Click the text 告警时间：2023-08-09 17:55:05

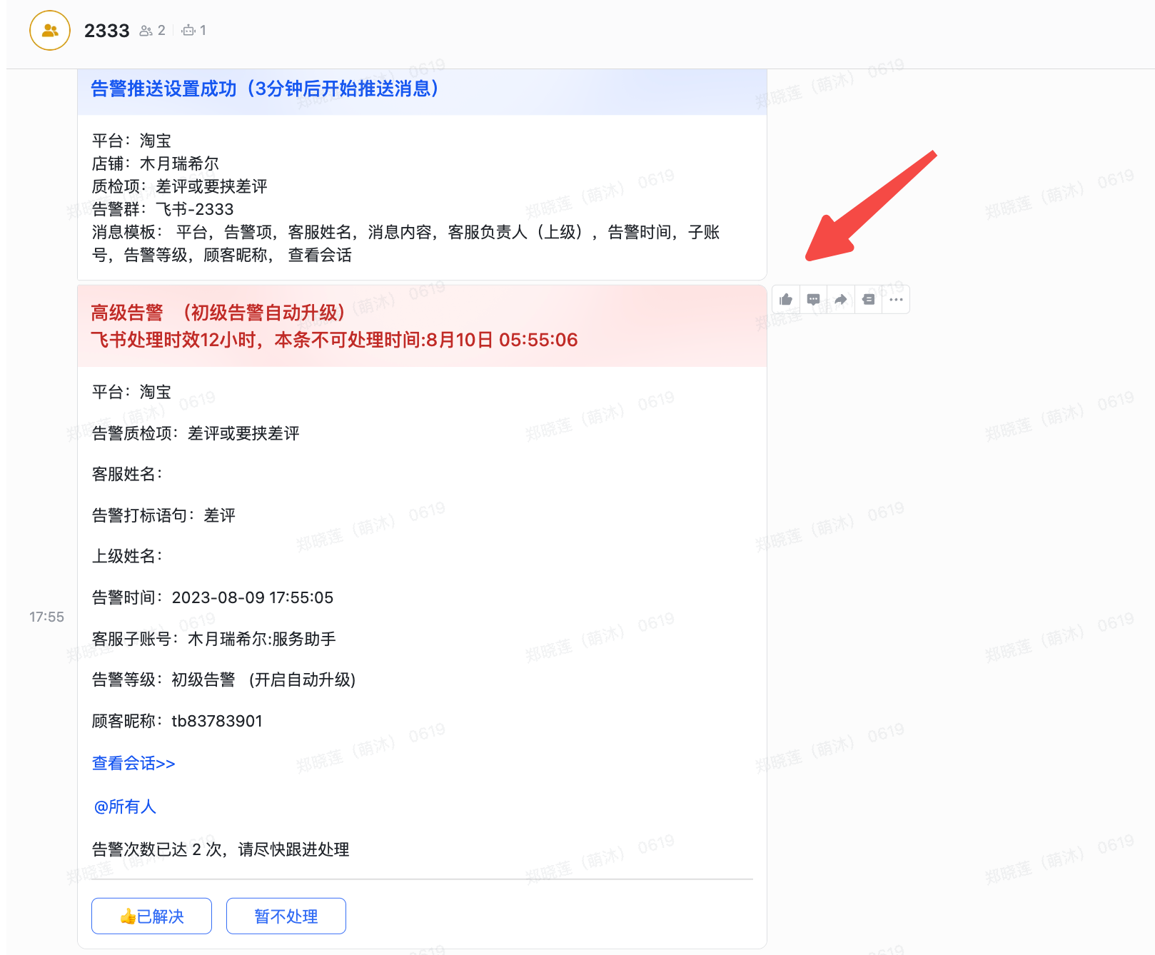pos(213,597)
